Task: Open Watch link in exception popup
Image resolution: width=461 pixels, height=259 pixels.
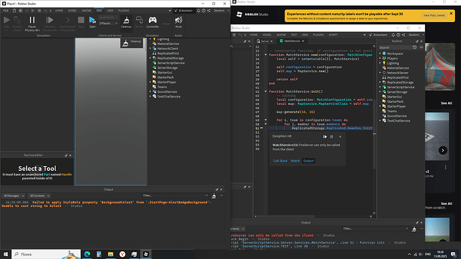Action: coord(295,161)
